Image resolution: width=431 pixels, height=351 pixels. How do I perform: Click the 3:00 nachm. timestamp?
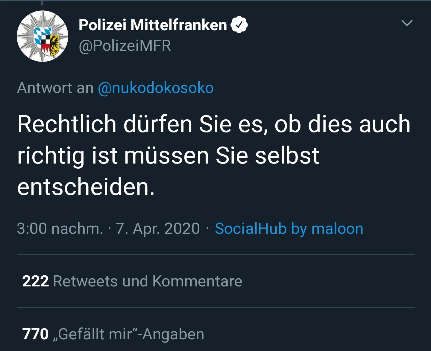click(x=60, y=229)
